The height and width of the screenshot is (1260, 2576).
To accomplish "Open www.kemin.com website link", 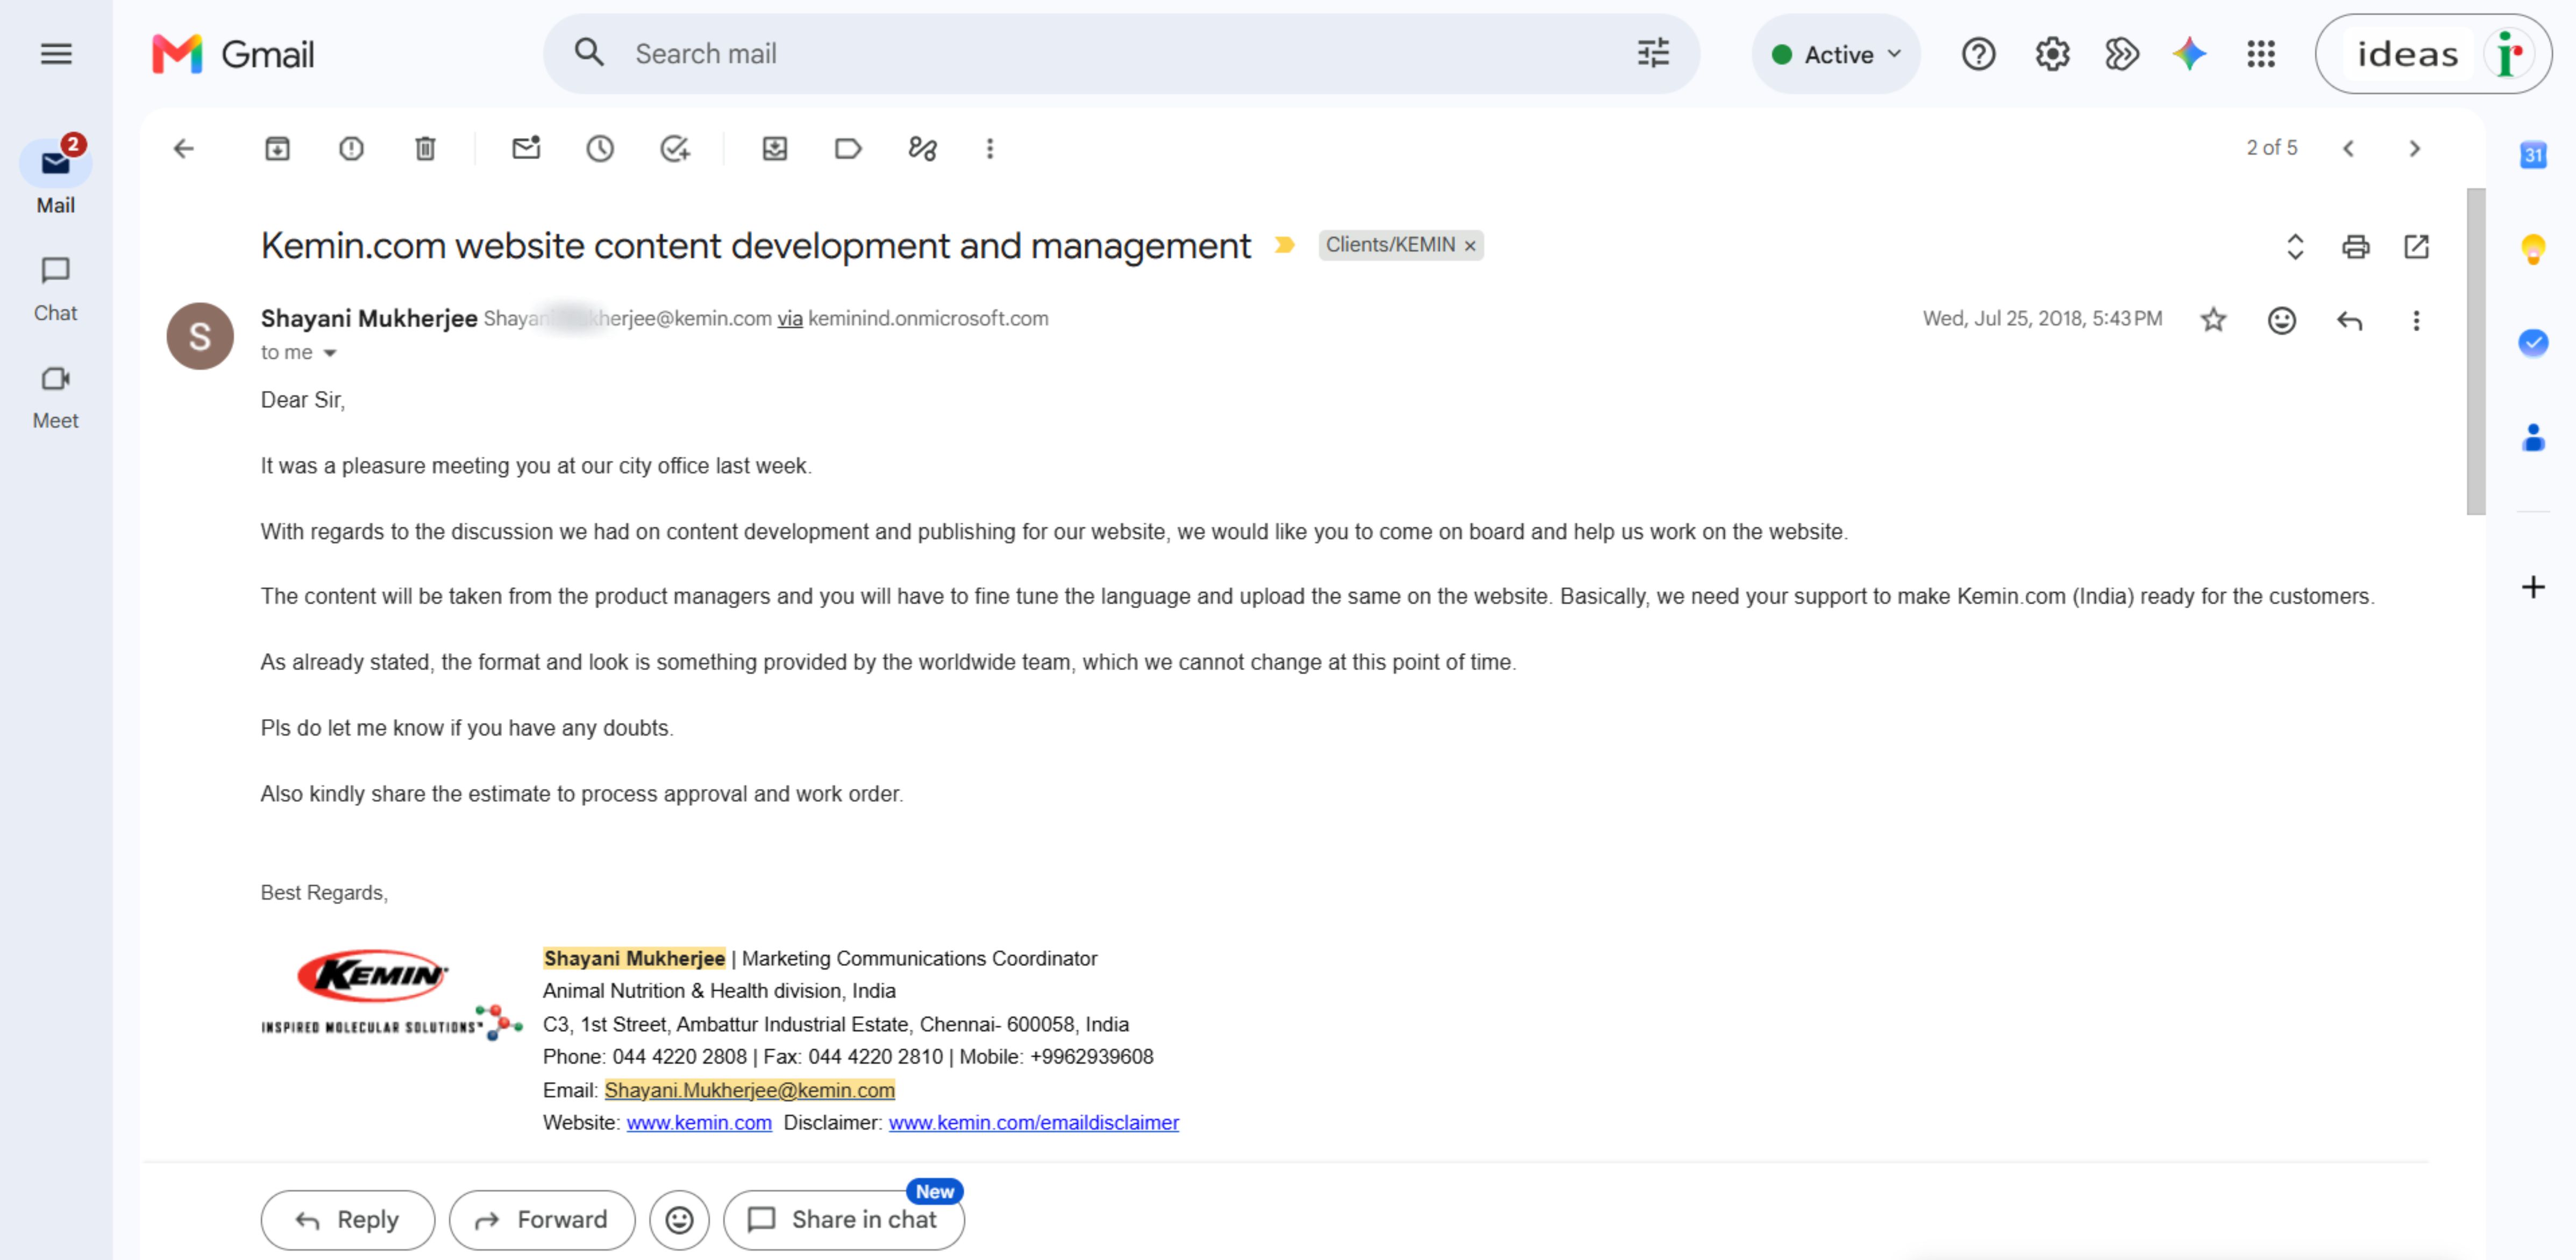I will coord(699,1123).
